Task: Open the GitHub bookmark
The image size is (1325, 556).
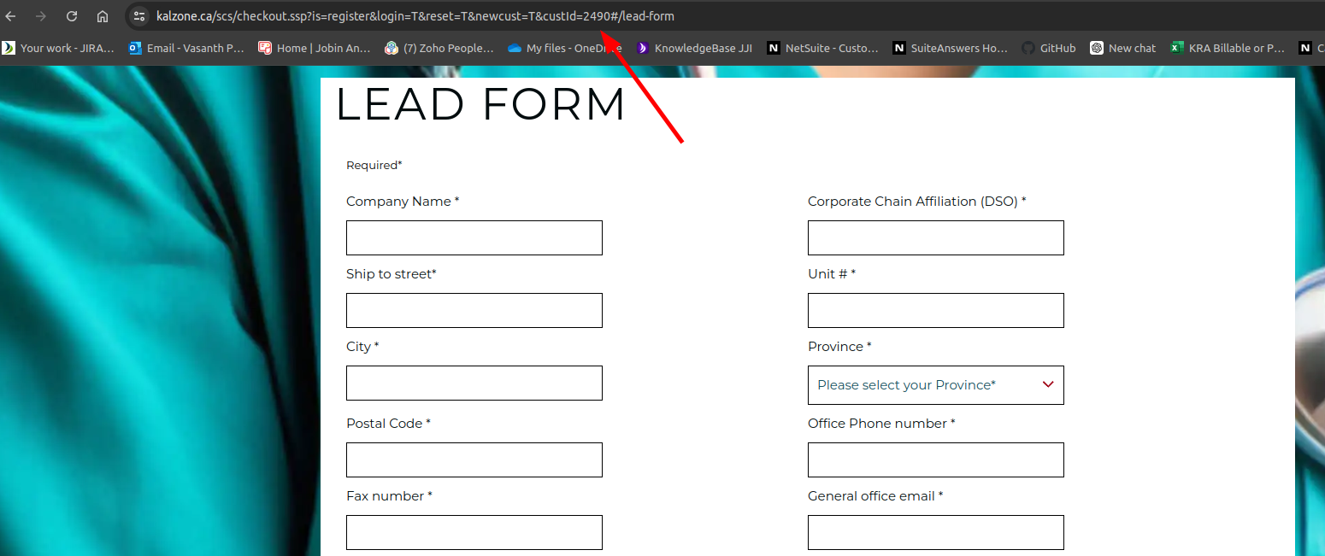Action: tap(1049, 49)
